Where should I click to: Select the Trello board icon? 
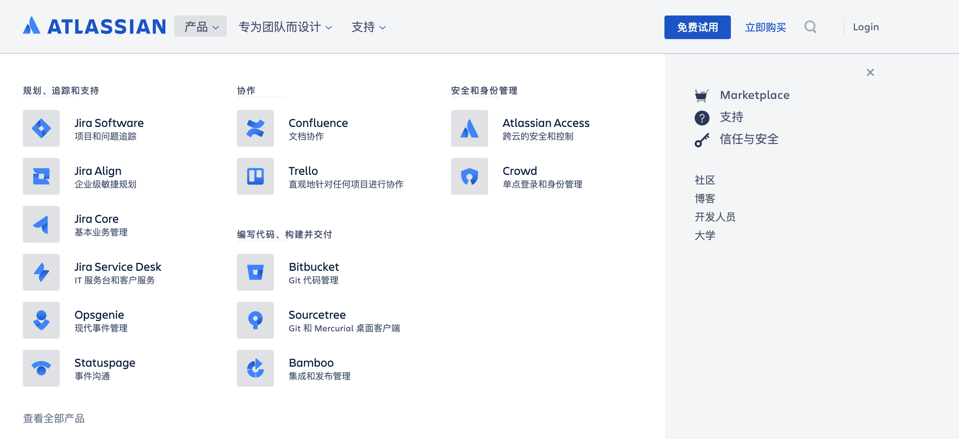pos(255,176)
